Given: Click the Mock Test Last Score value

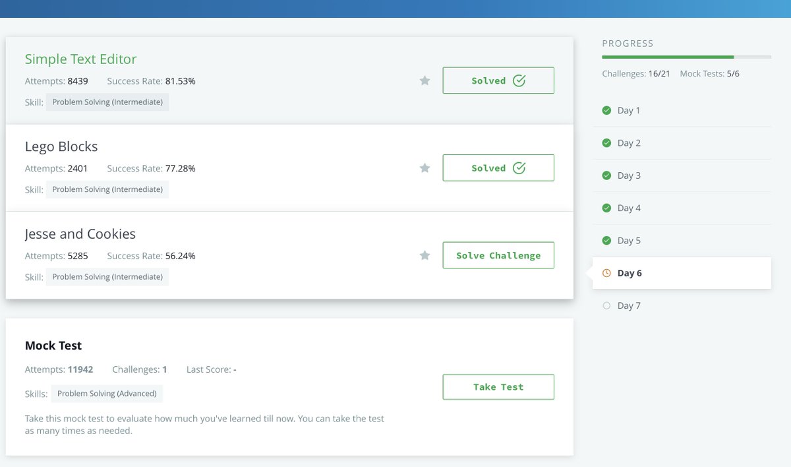Looking at the screenshot, I should (235, 369).
